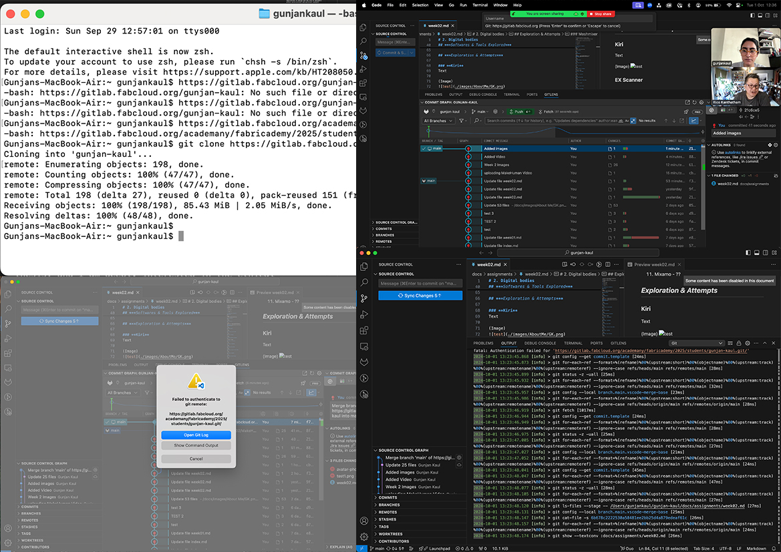Image resolution: width=781 pixels, height=552 pixels.
Task: Click the Username input box in top-right window
Action: (x=568, y=19)
